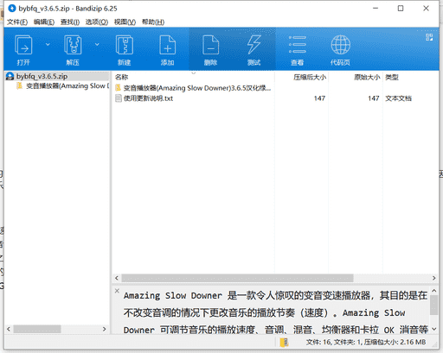Image resolution: width=443 pixels, height=353 pixels.
Task: Click the archive icon in status bar
Action: tap(284, 342)
